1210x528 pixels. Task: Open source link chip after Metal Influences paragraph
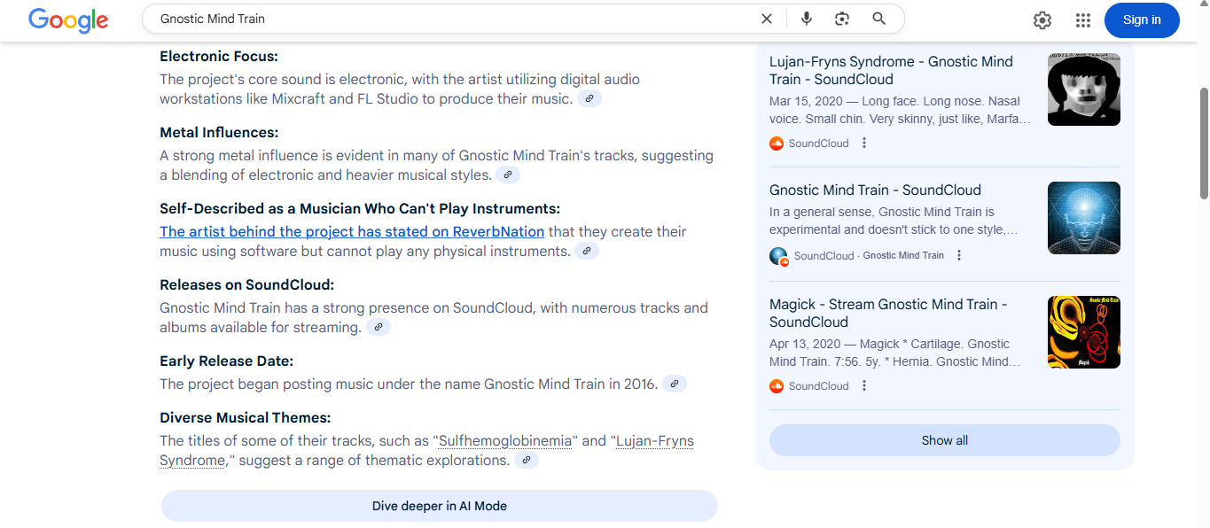tap(508, 175)
